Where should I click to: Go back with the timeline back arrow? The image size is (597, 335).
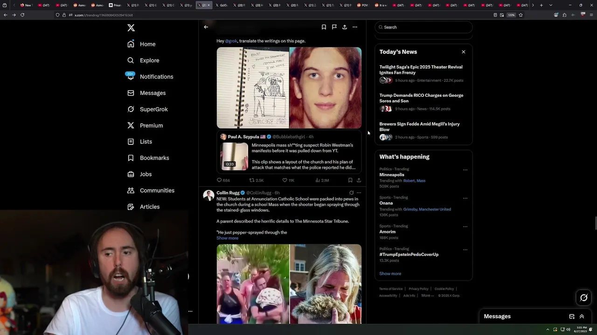coord(206,27)
